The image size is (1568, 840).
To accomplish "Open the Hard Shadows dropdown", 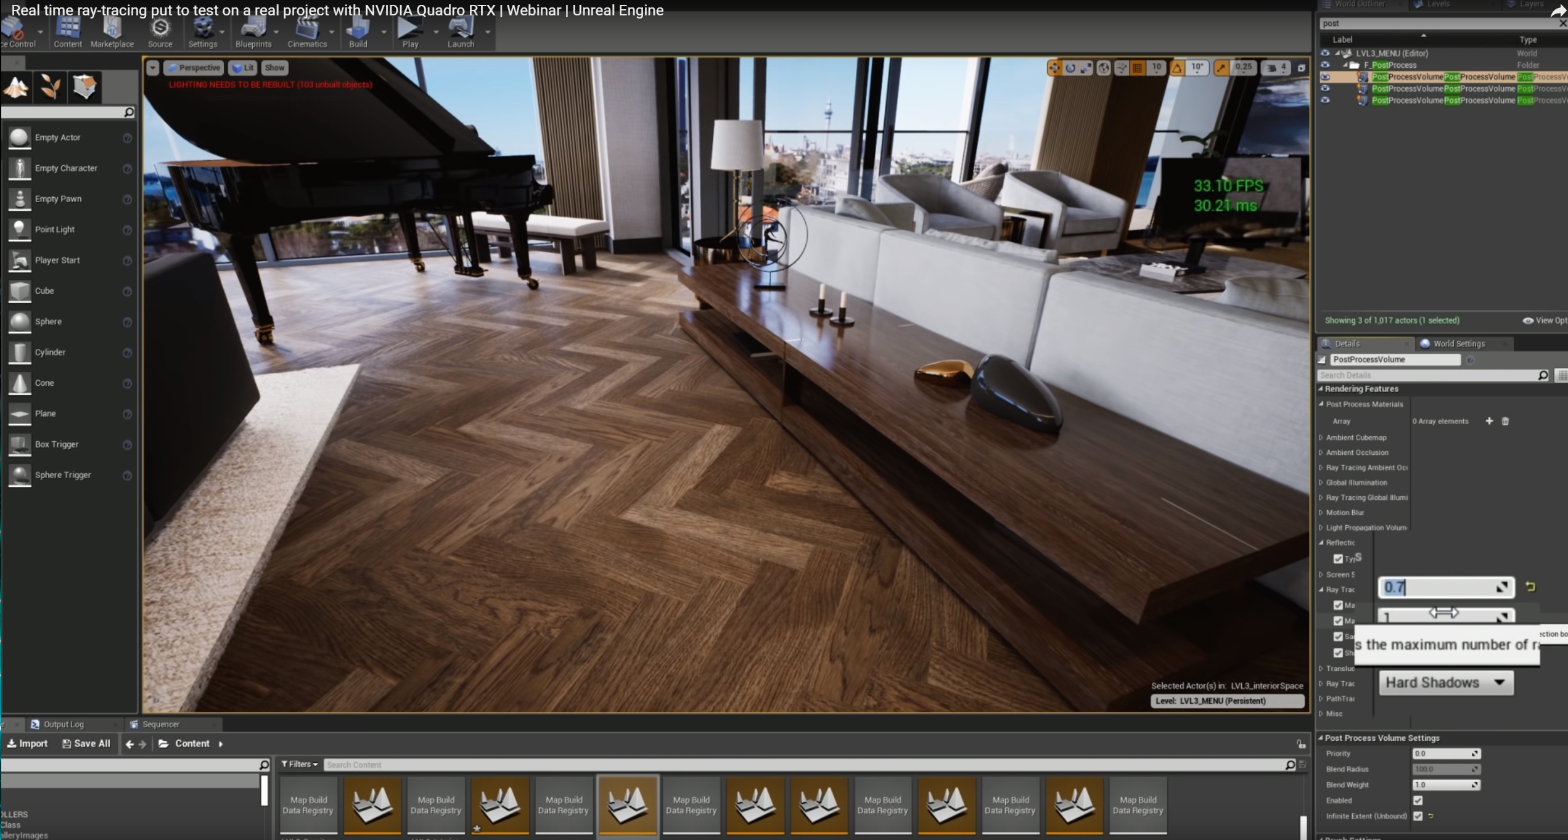I will [1445, 683].
